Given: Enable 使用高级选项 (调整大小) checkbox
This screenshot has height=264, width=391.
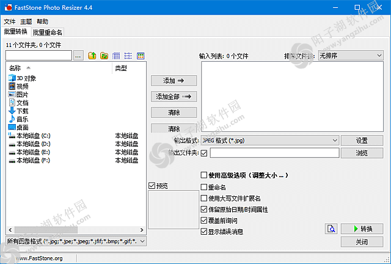Looking at the screenshot, I should coord(204,175).
